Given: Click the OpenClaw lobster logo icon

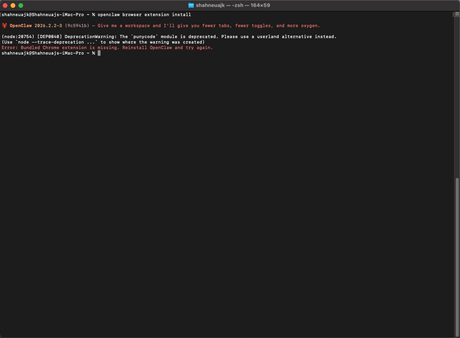Looking at the screenshot, I should pyautogui.click(x=4, y=25).
